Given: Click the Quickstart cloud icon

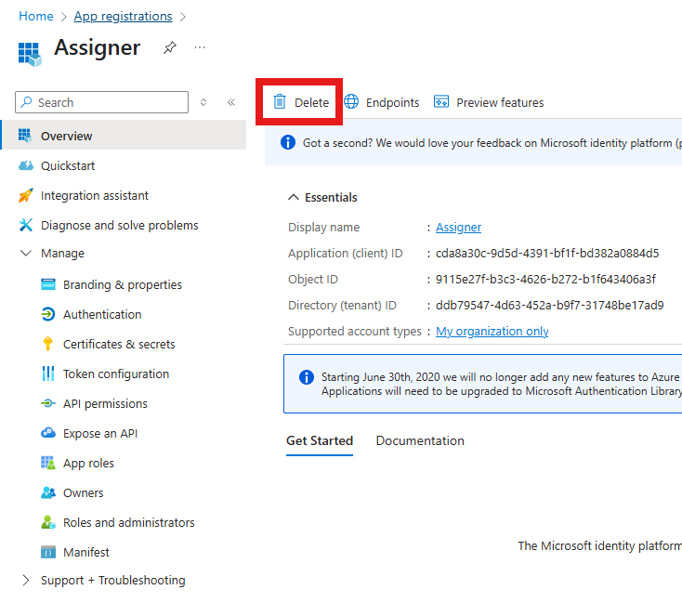Looking at the screenshot, I should click(26, 165).
